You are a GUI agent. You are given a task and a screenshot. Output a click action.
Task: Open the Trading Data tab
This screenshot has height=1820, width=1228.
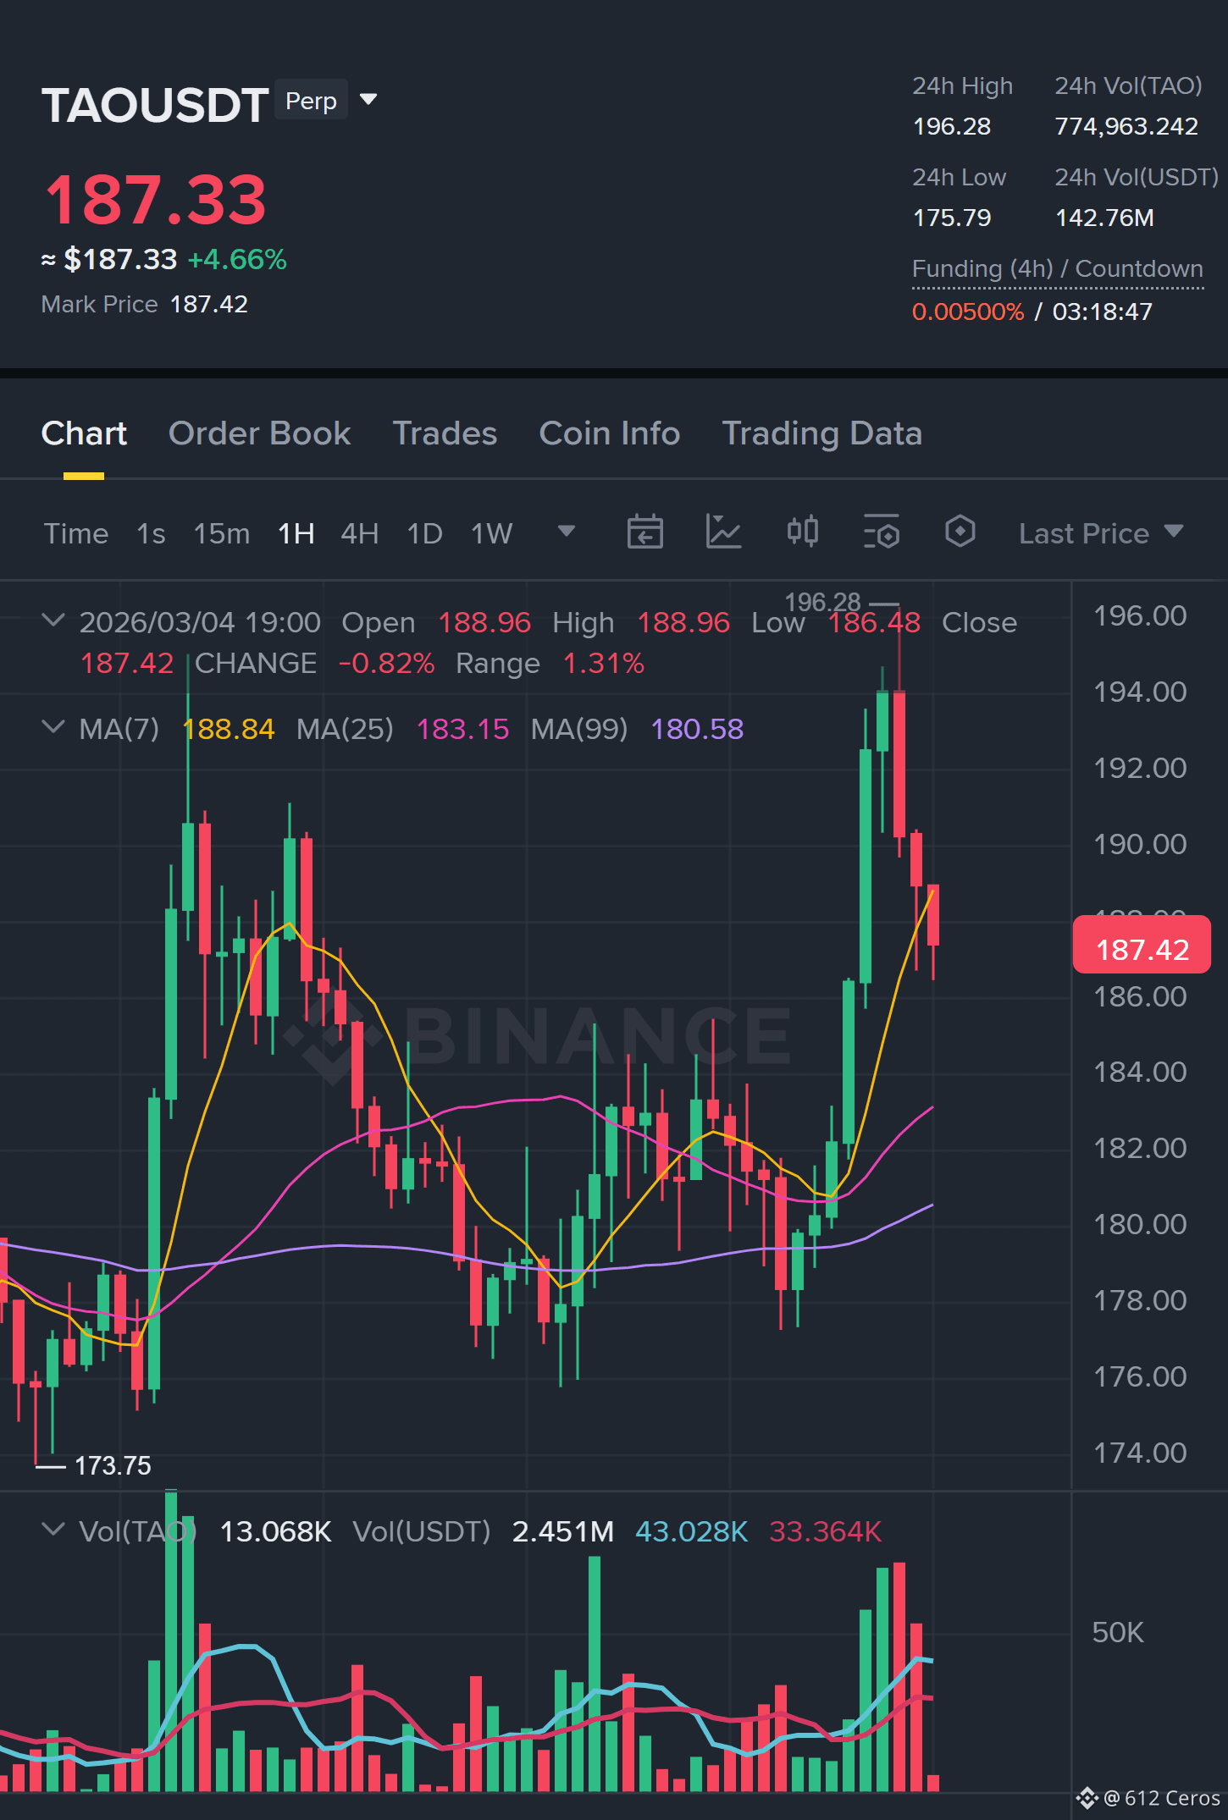pyautogui.click(x=821, y=433)
